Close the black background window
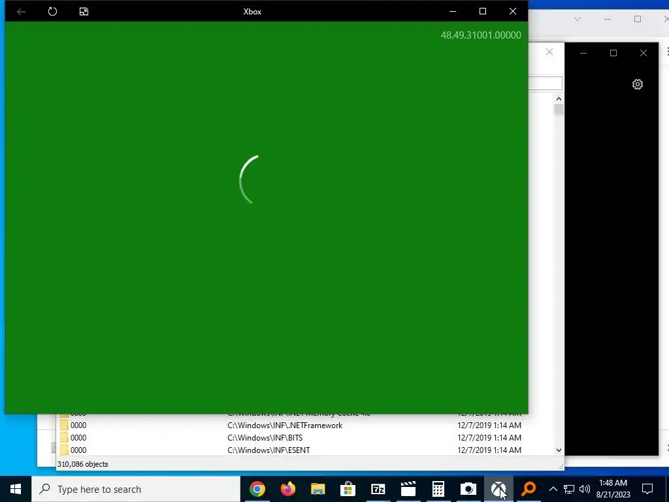Image resolution: width=669 pixels, height=502 pixels. click(644, 53)
